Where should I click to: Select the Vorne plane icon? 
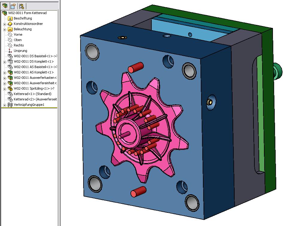(10, 34)
